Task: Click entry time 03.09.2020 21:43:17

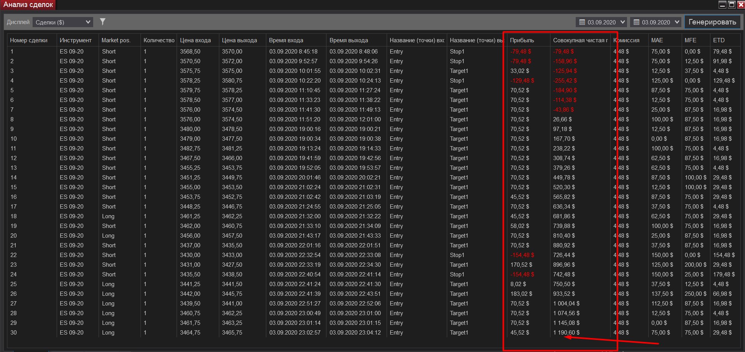Action: coord(295,236)
